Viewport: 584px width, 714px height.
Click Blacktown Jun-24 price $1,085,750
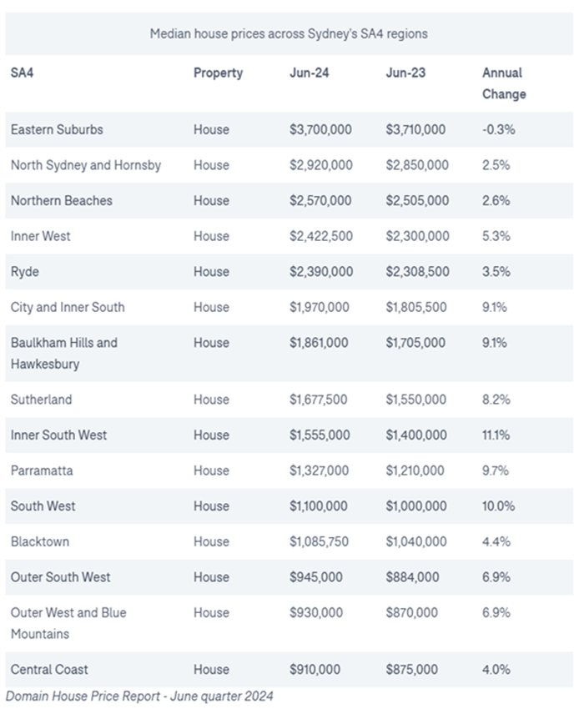click(319, 542)
